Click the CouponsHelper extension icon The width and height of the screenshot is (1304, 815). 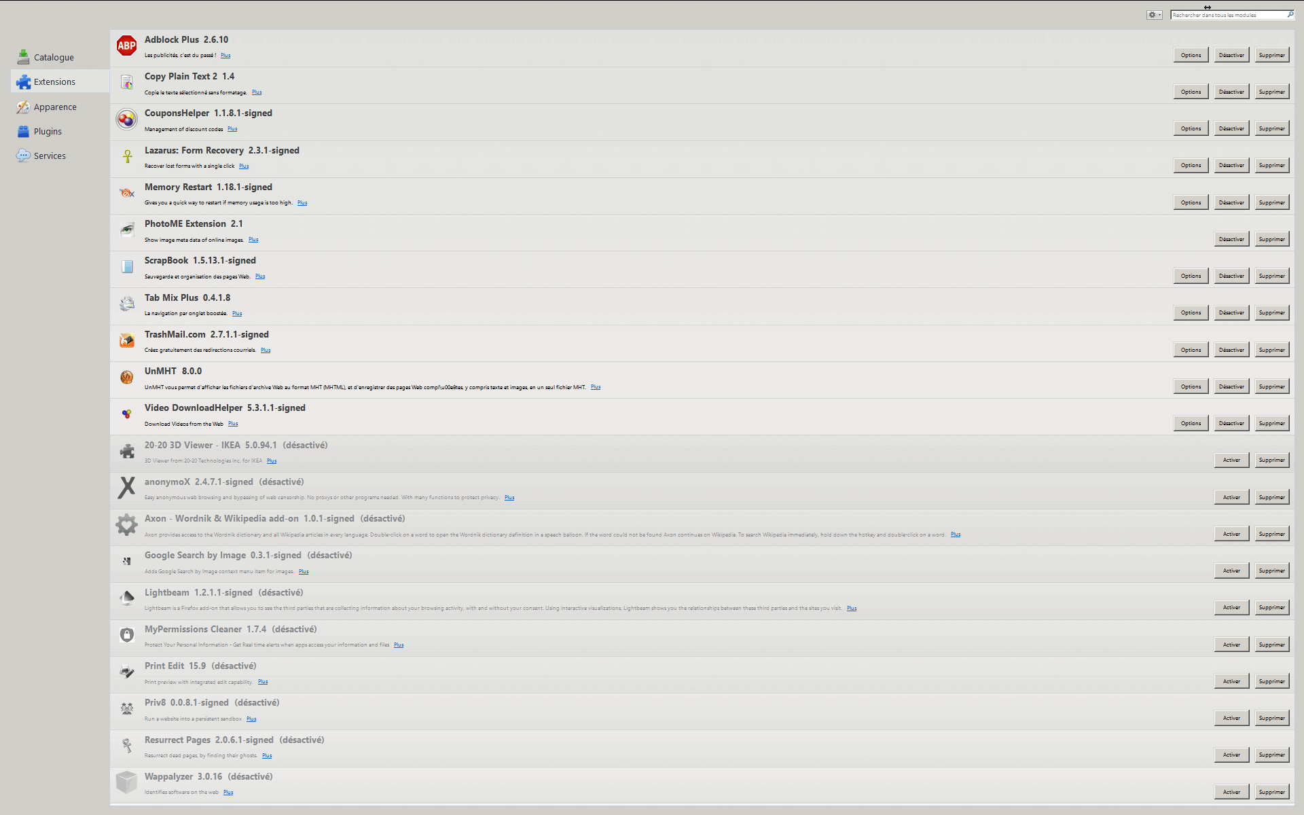pyautogui.click(x=126, y=120)
